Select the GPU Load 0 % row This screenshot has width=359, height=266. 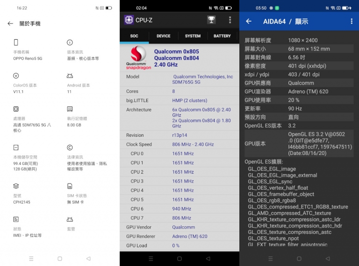click(x=179, y=245)
